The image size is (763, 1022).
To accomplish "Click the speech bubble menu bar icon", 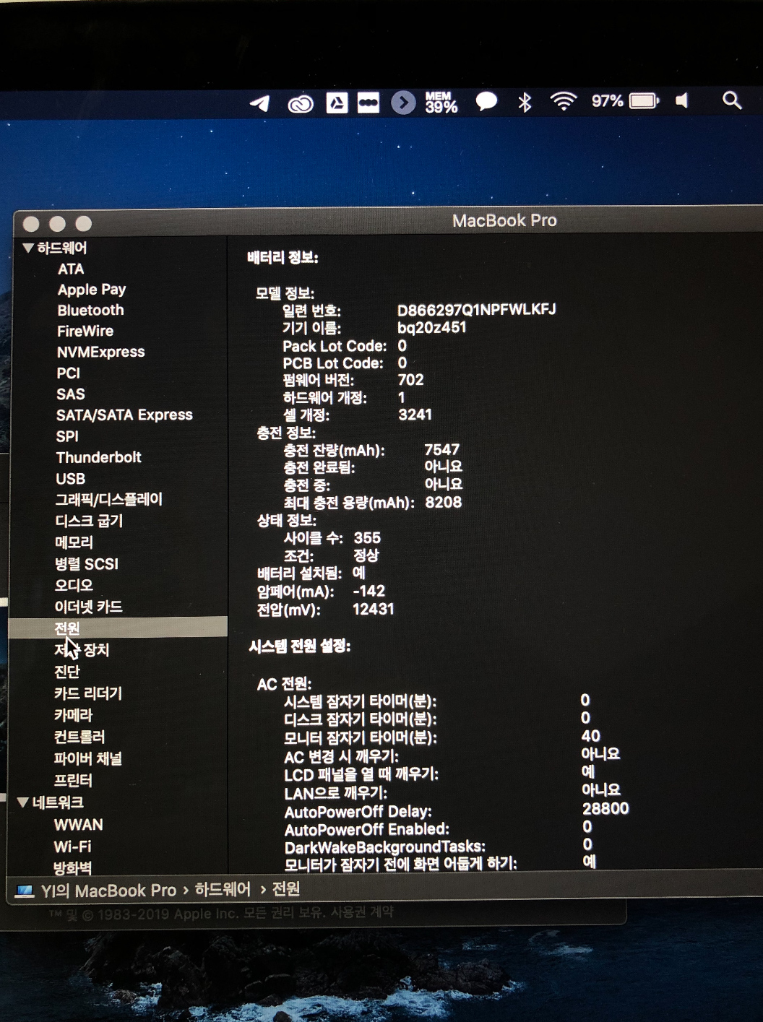I will (486, 102).
